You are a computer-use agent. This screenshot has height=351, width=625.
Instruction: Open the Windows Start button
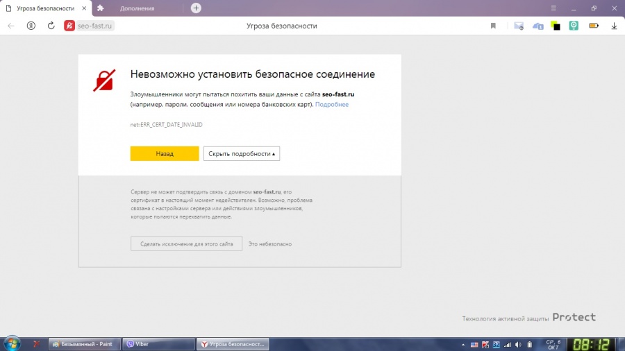tap(12, 343)
